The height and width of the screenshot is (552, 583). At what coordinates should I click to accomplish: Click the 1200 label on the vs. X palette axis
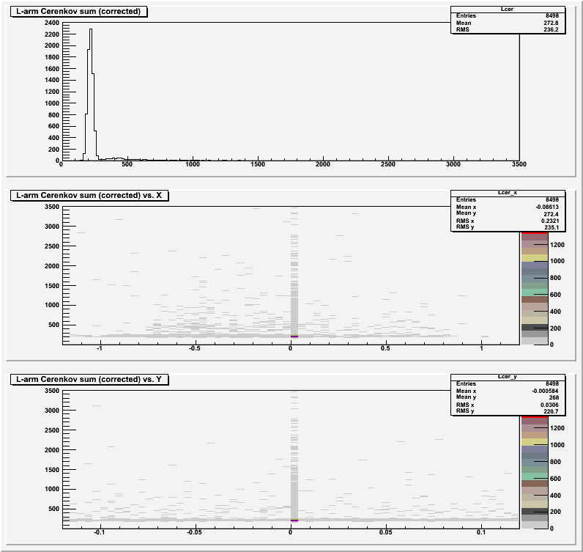coord(557,245)
